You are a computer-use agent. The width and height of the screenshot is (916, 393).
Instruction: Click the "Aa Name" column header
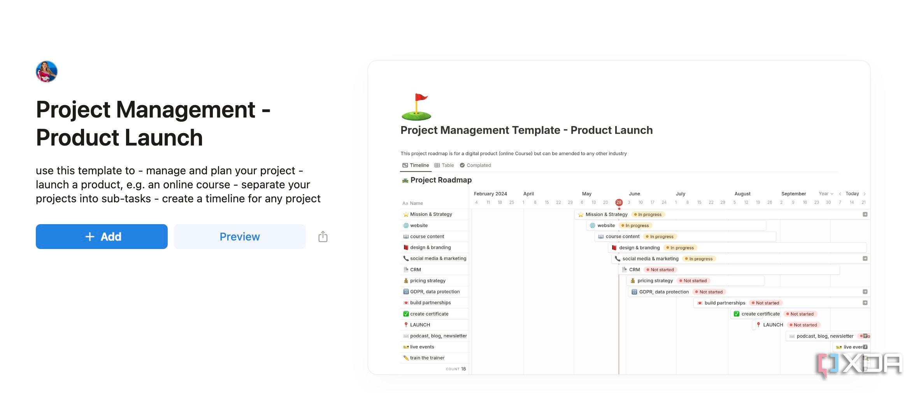[x=412, y=203]
